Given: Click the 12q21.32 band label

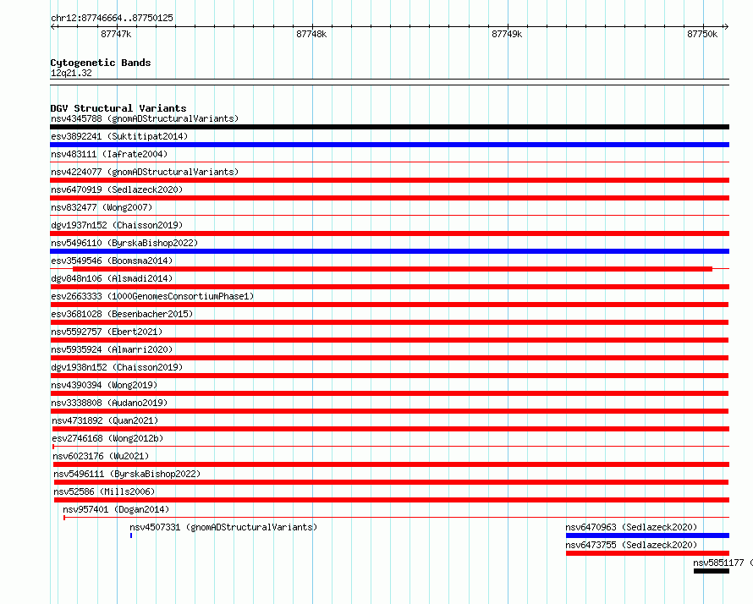Looking at the screenshot, I should 71,73.
